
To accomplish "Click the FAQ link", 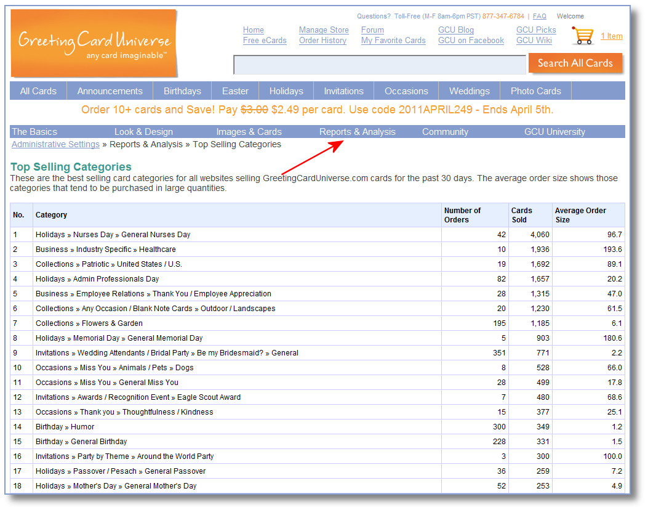I will tap(539, 16).
